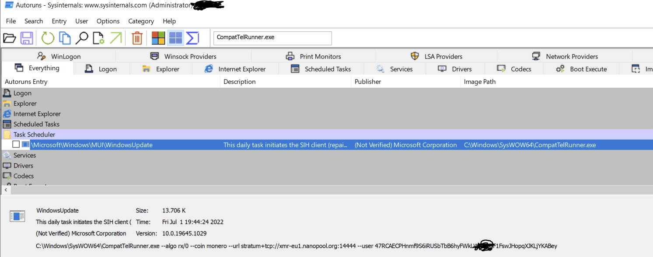The image size is (653, 257).
Task: Toggle hide Microsoft entries colored logo icon
Action: tap(158, 38)
